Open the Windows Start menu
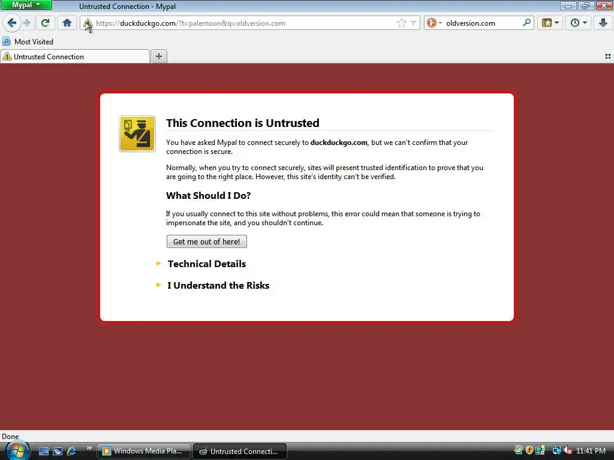 point(16,450)
